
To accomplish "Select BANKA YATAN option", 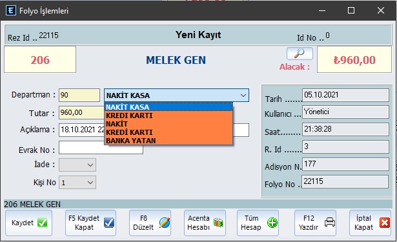I will (x=168, y=141).
